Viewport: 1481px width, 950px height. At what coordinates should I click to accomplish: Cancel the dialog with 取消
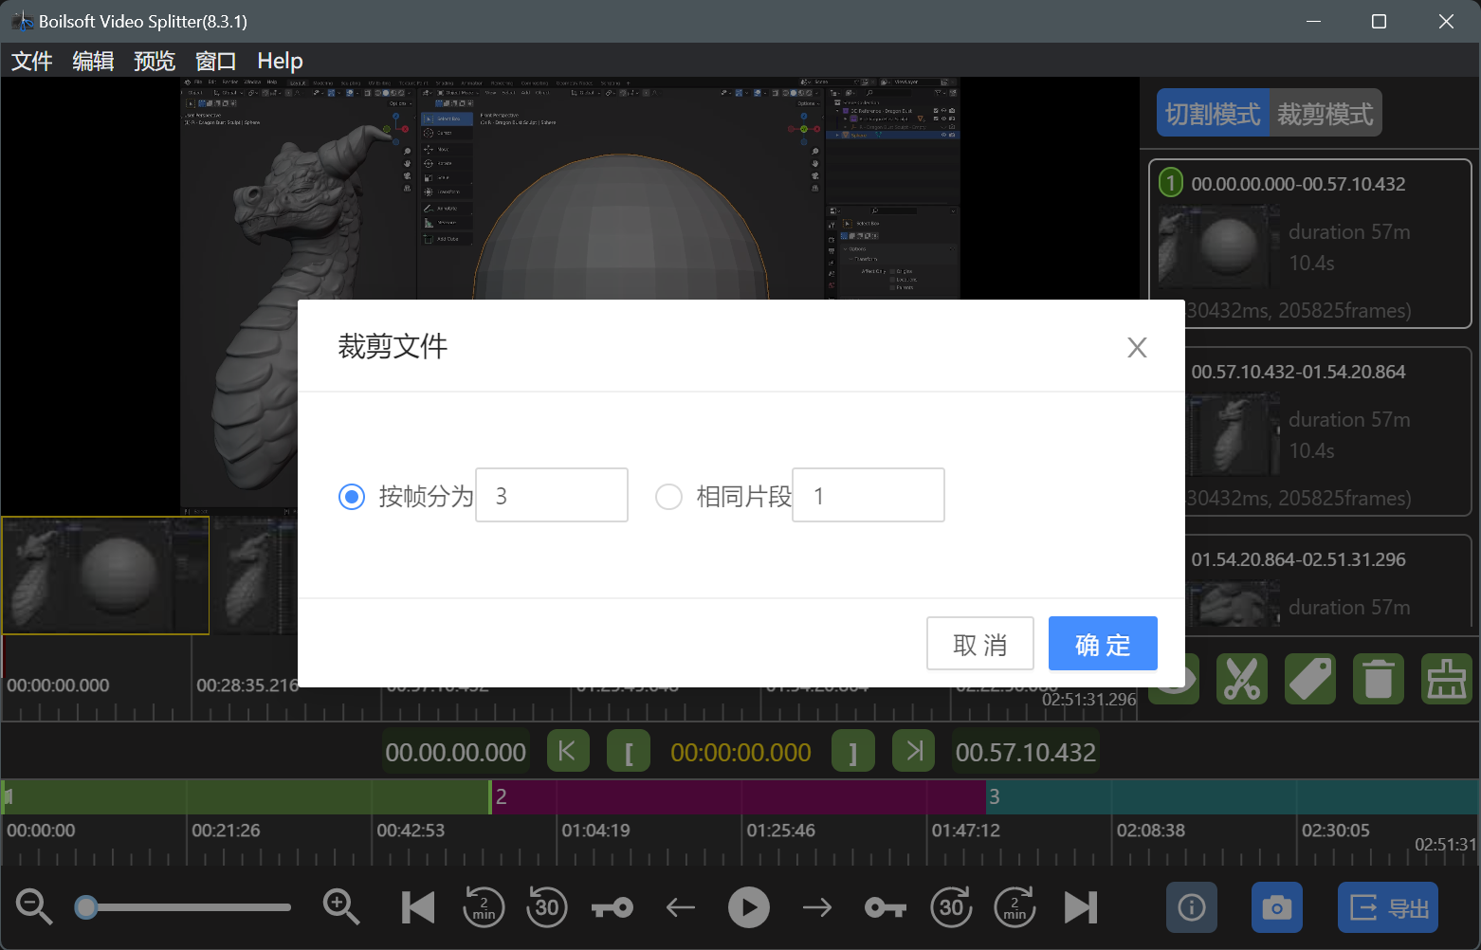[x=980, y=644]
